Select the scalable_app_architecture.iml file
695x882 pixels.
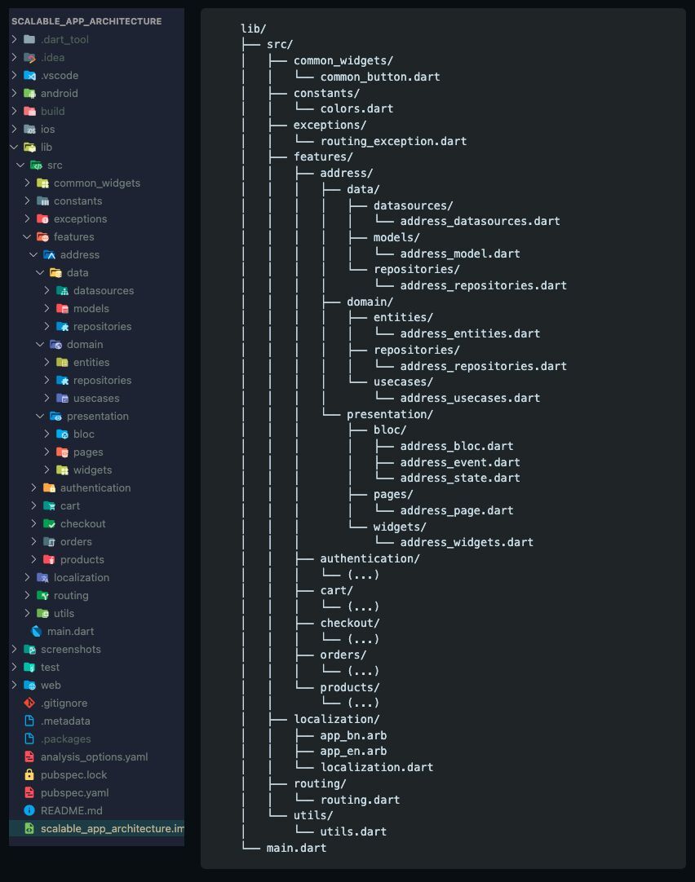click(x=112, y=828)
